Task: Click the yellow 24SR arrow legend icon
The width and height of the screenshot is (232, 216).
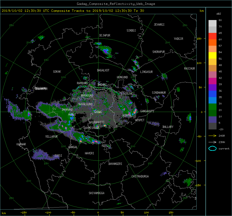Action: click(212, 136)
